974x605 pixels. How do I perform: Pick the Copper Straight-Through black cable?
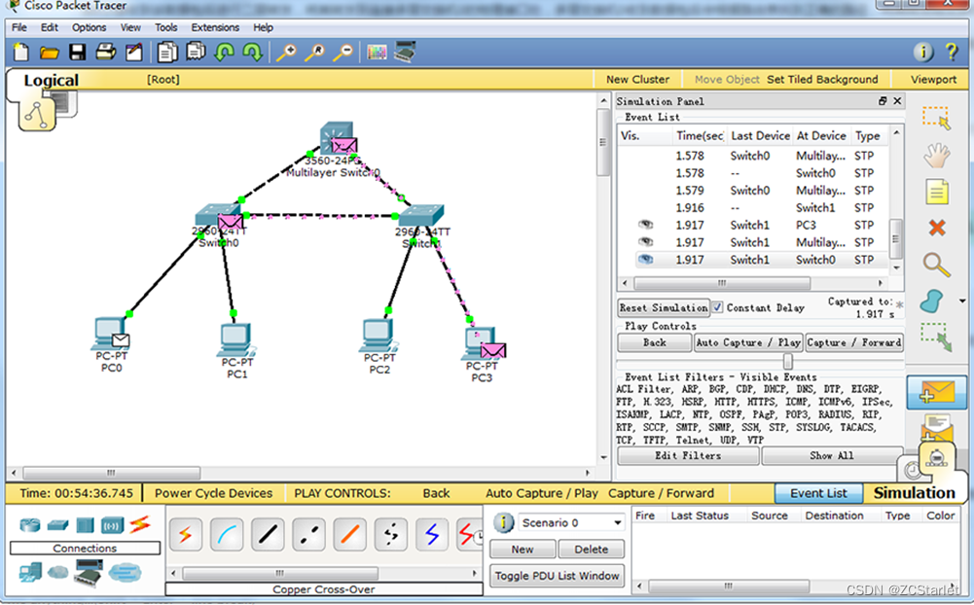pyautogui.click(x=268, y=535)
